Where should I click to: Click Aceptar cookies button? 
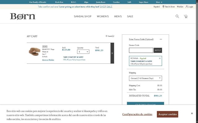[167, 114]
